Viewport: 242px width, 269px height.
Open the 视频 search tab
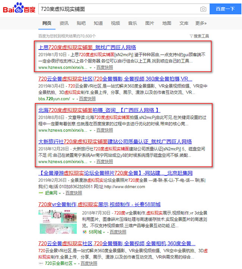pyautogui.click(x=115, y=23)
